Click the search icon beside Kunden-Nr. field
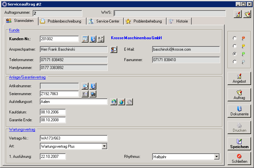 [85, 39]
